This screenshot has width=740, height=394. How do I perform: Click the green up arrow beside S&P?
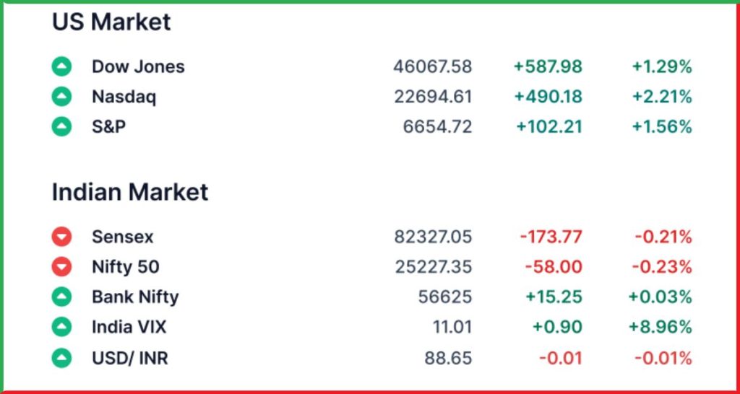pyautogui.click(x=61, y=127)
